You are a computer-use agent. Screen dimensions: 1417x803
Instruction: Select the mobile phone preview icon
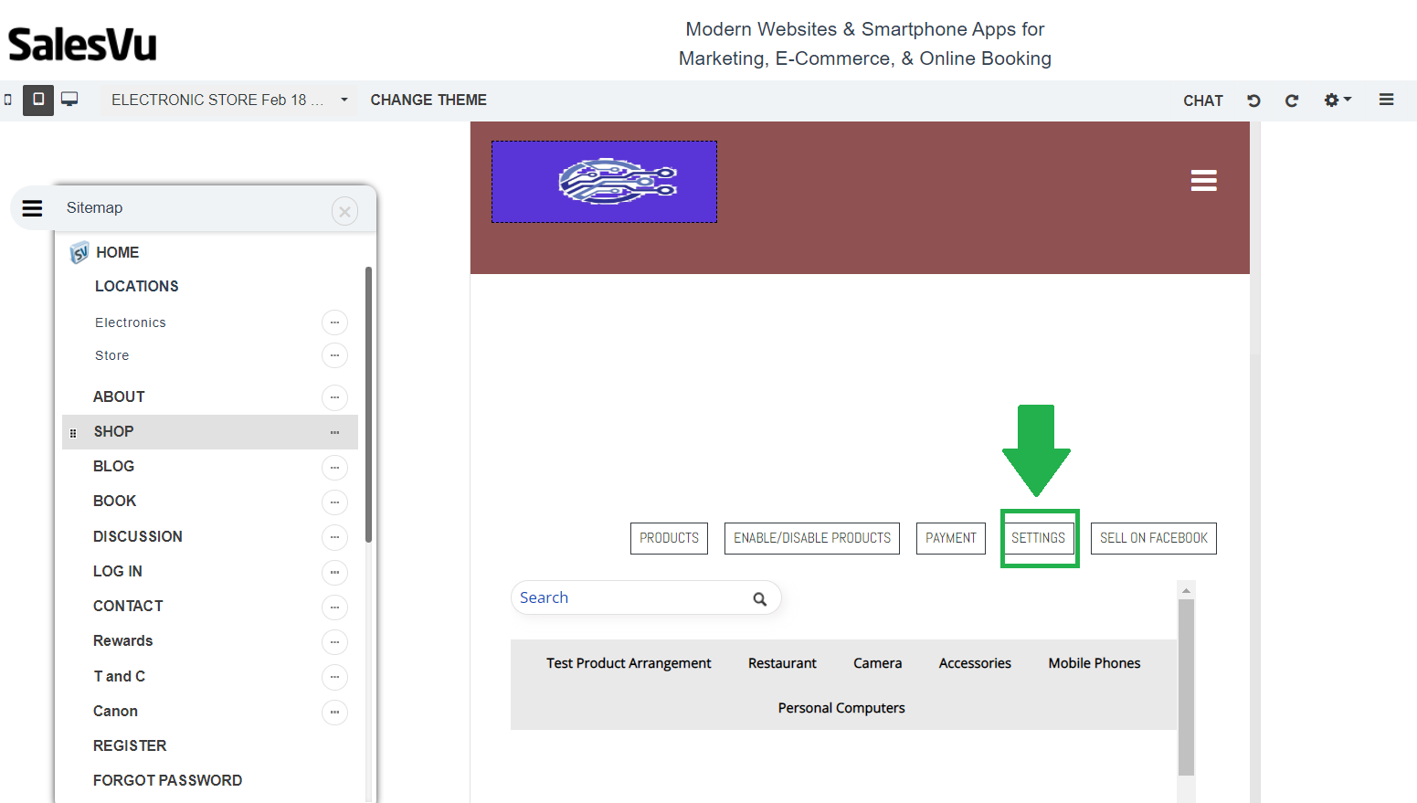click(8, 100)
